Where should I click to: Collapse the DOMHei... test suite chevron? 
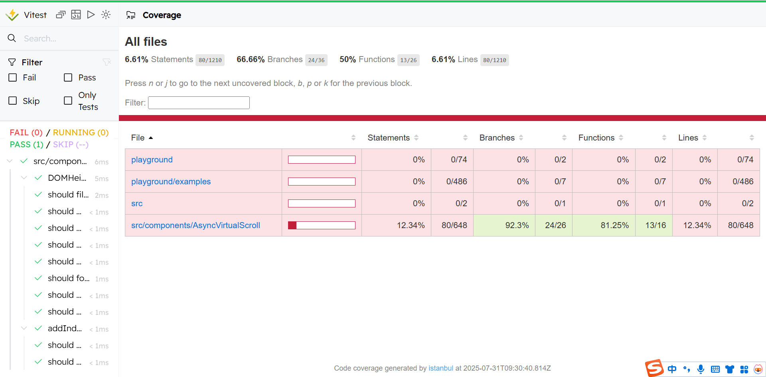click(24, 178)
